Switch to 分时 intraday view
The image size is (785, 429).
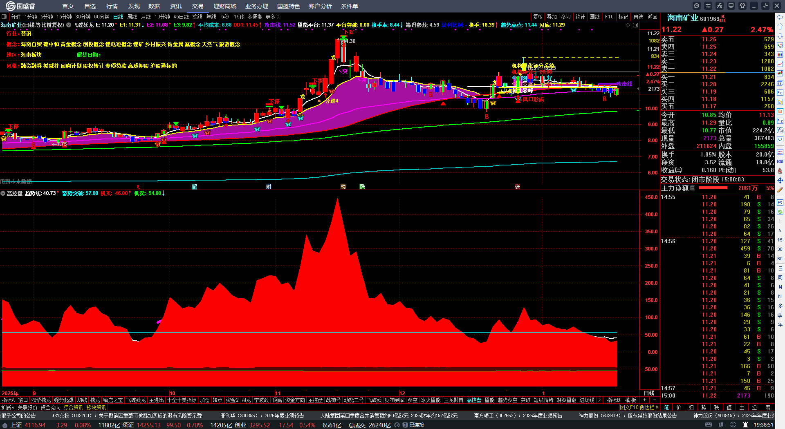click(x=16, y=17)
